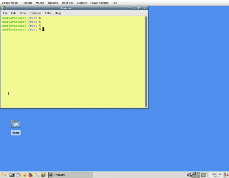Screen dimensions: 229x178
Task: Open the terminal's File menu
Action: pos(5,13)
